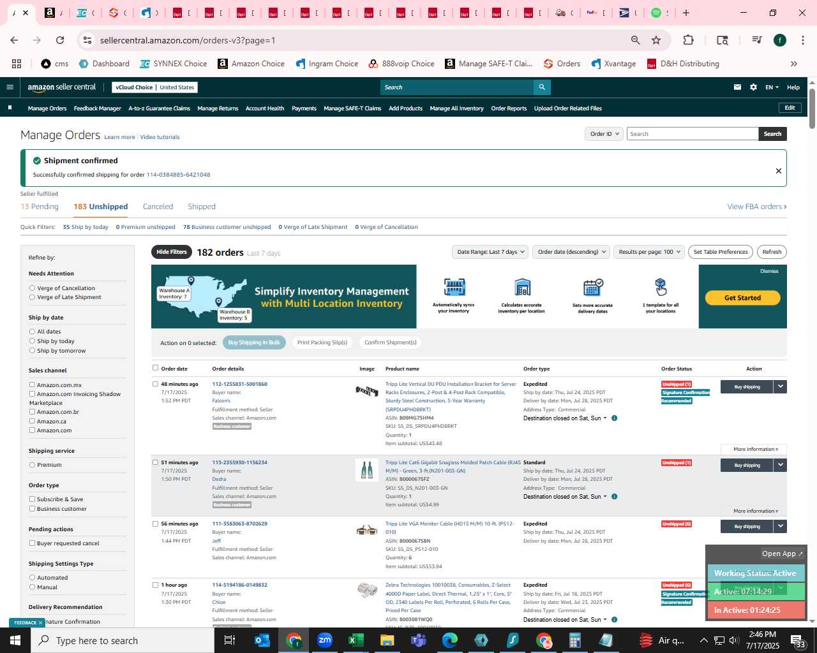Click the bookmark flag icon in nav bar

10,108
